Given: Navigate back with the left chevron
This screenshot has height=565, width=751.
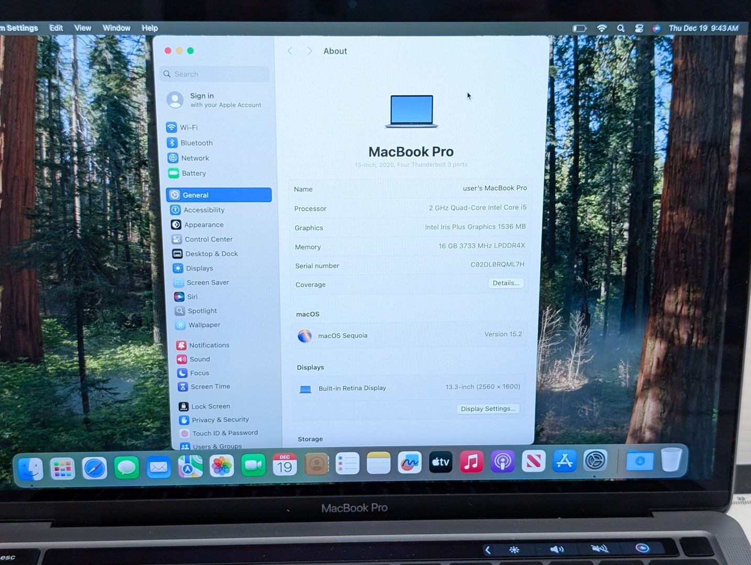Looking at the screenshot, I should tap(290, 51).
